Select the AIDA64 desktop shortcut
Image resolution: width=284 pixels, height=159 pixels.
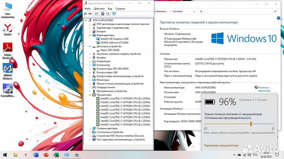(x=7, y=71)
